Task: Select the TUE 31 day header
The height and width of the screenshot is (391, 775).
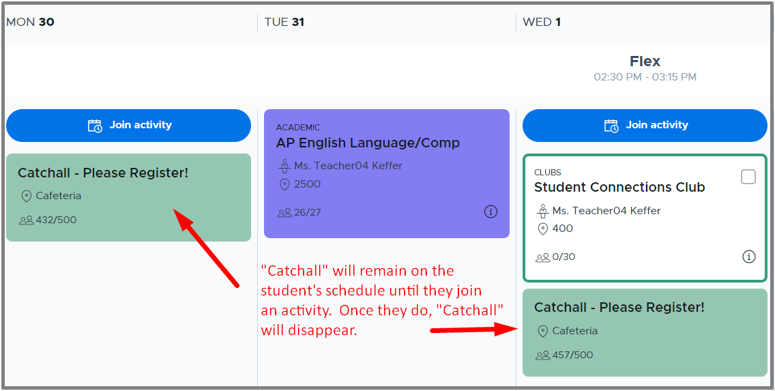Action: pyautogui.click(x=284, y=23)
